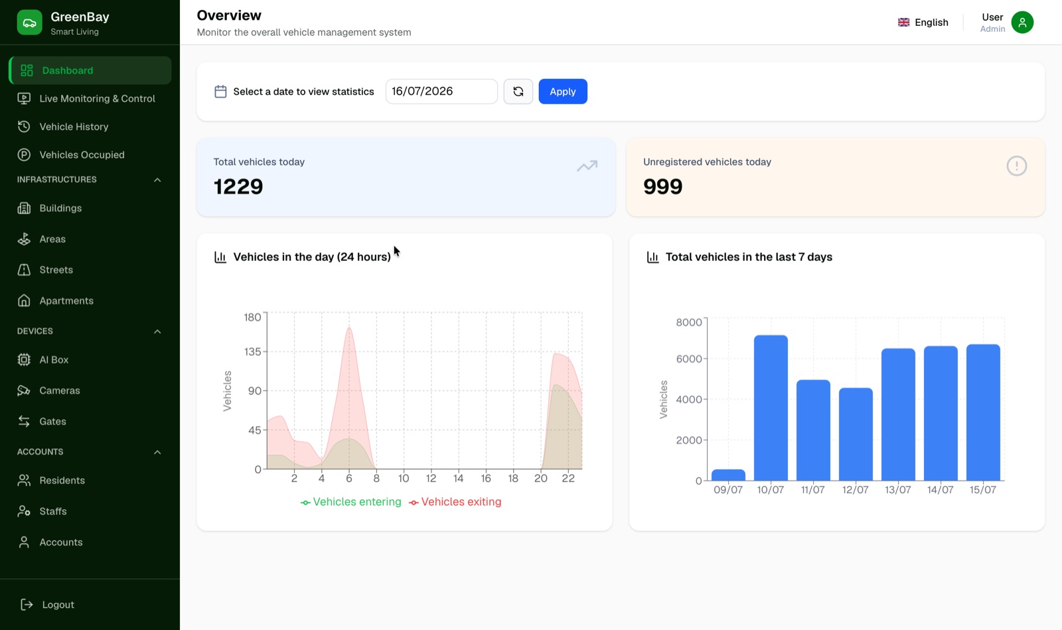This screenshot has width=1062, height=630.
Task: Collapse the Accounts section chevron
Action: pos(157,452)
